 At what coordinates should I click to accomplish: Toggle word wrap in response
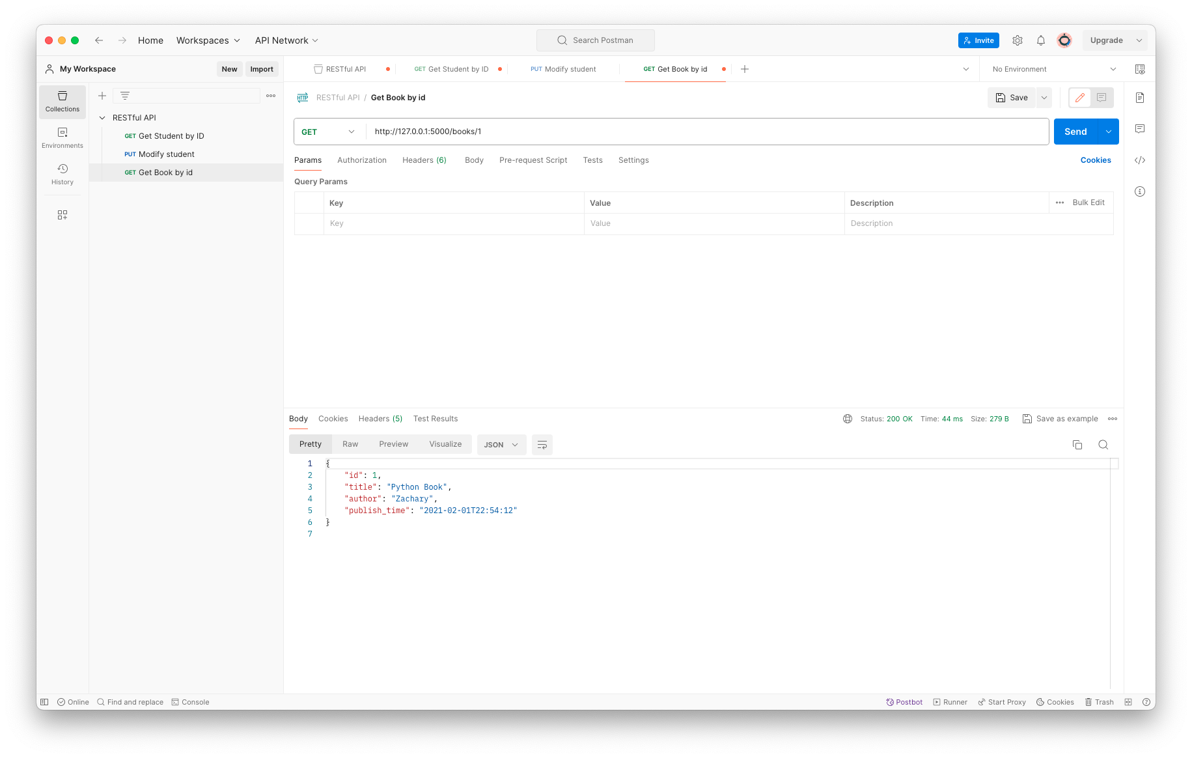542,445
